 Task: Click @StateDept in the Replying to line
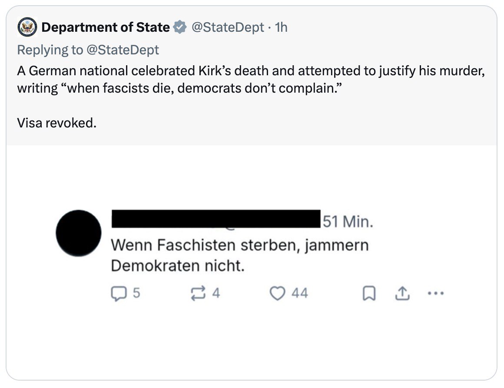123,50
